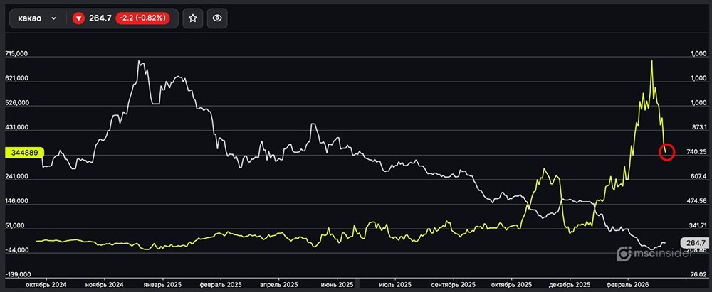The height and width of the screenshot is (292, 712).
Task: Add какао to favorites with star icon
Action: (x=192, y=19)
